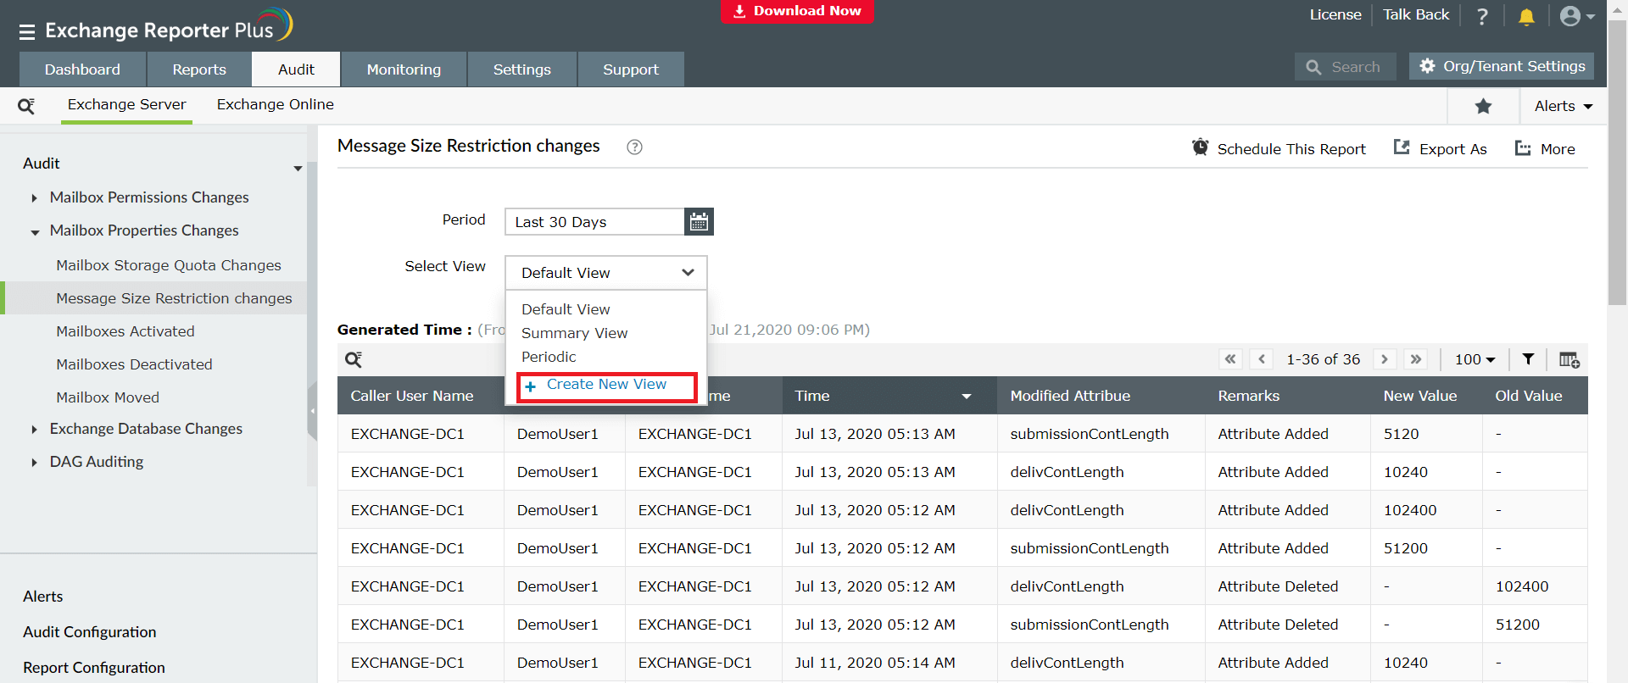Image resolution: width=1628 pixels, height=683 pixels.
Task: Expand DAG Auditing
Action: 34,463
